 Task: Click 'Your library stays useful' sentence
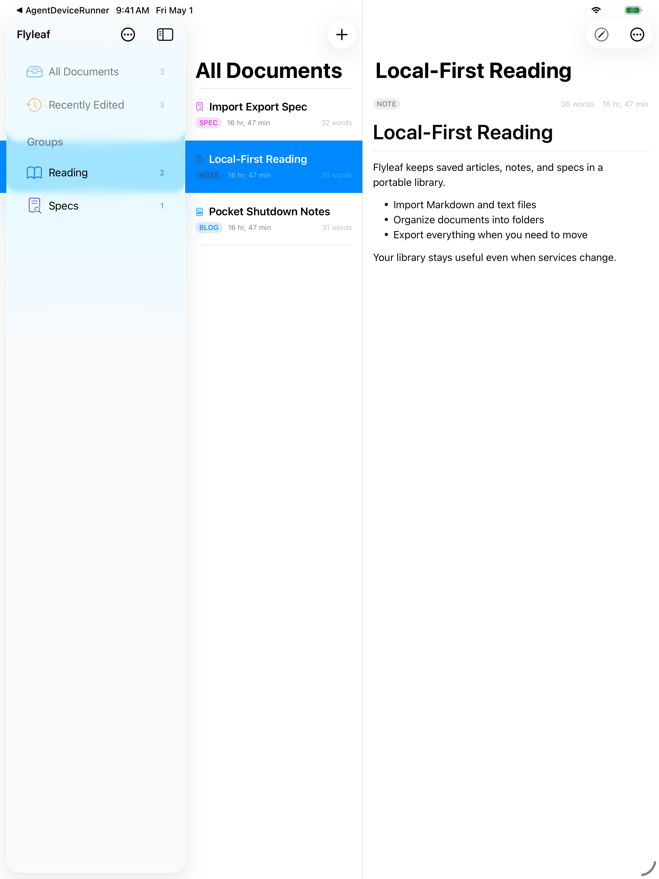(x=495, y=257)
